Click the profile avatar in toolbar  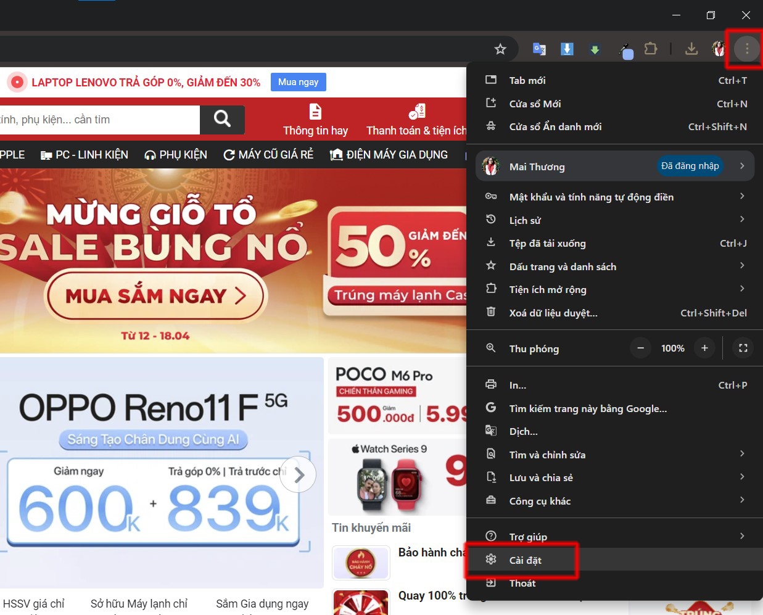[719, 49]
